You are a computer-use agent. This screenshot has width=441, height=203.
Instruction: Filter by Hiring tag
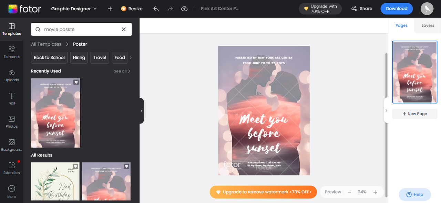click(x=79, y=57)
